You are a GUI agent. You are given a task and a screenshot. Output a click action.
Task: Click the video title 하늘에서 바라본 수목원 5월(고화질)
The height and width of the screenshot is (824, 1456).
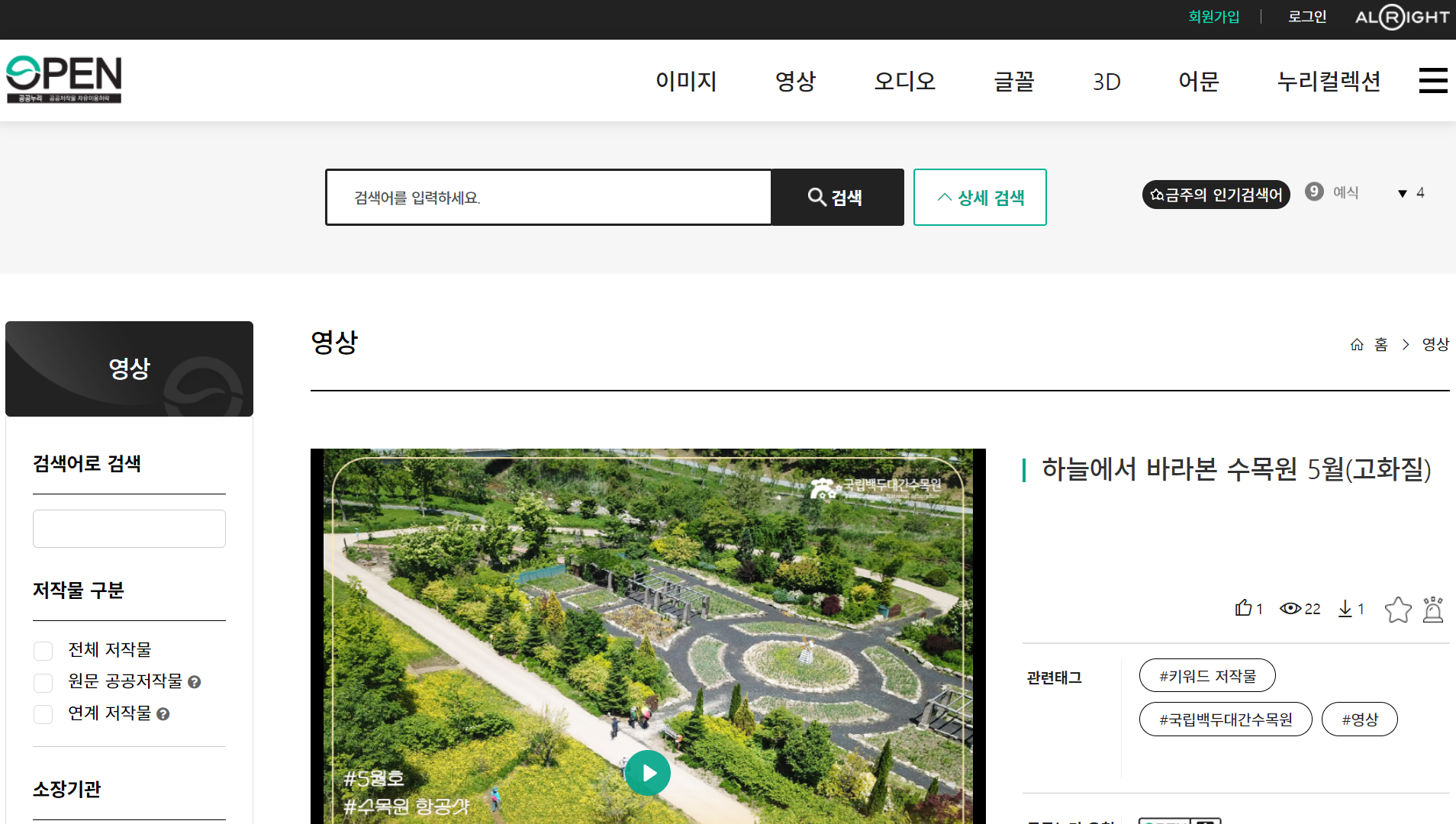(1236, 469)
